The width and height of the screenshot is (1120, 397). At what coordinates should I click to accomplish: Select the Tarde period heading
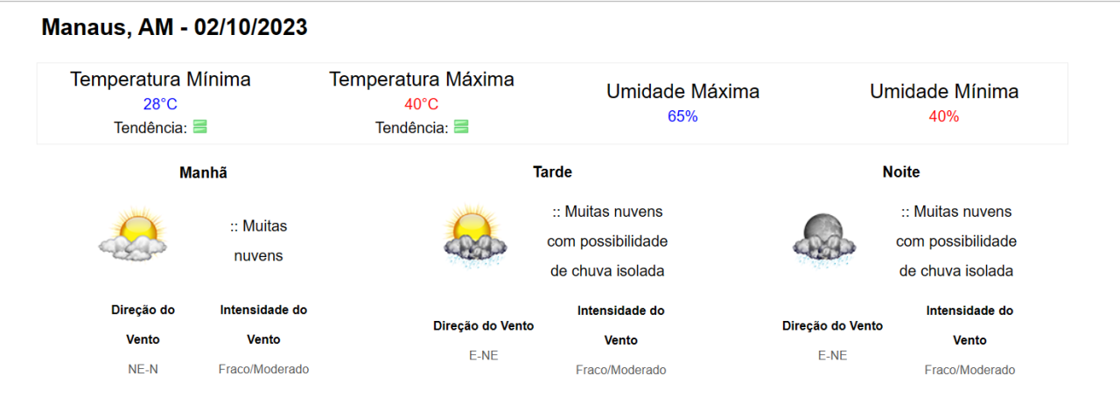(x=552, y=172)
